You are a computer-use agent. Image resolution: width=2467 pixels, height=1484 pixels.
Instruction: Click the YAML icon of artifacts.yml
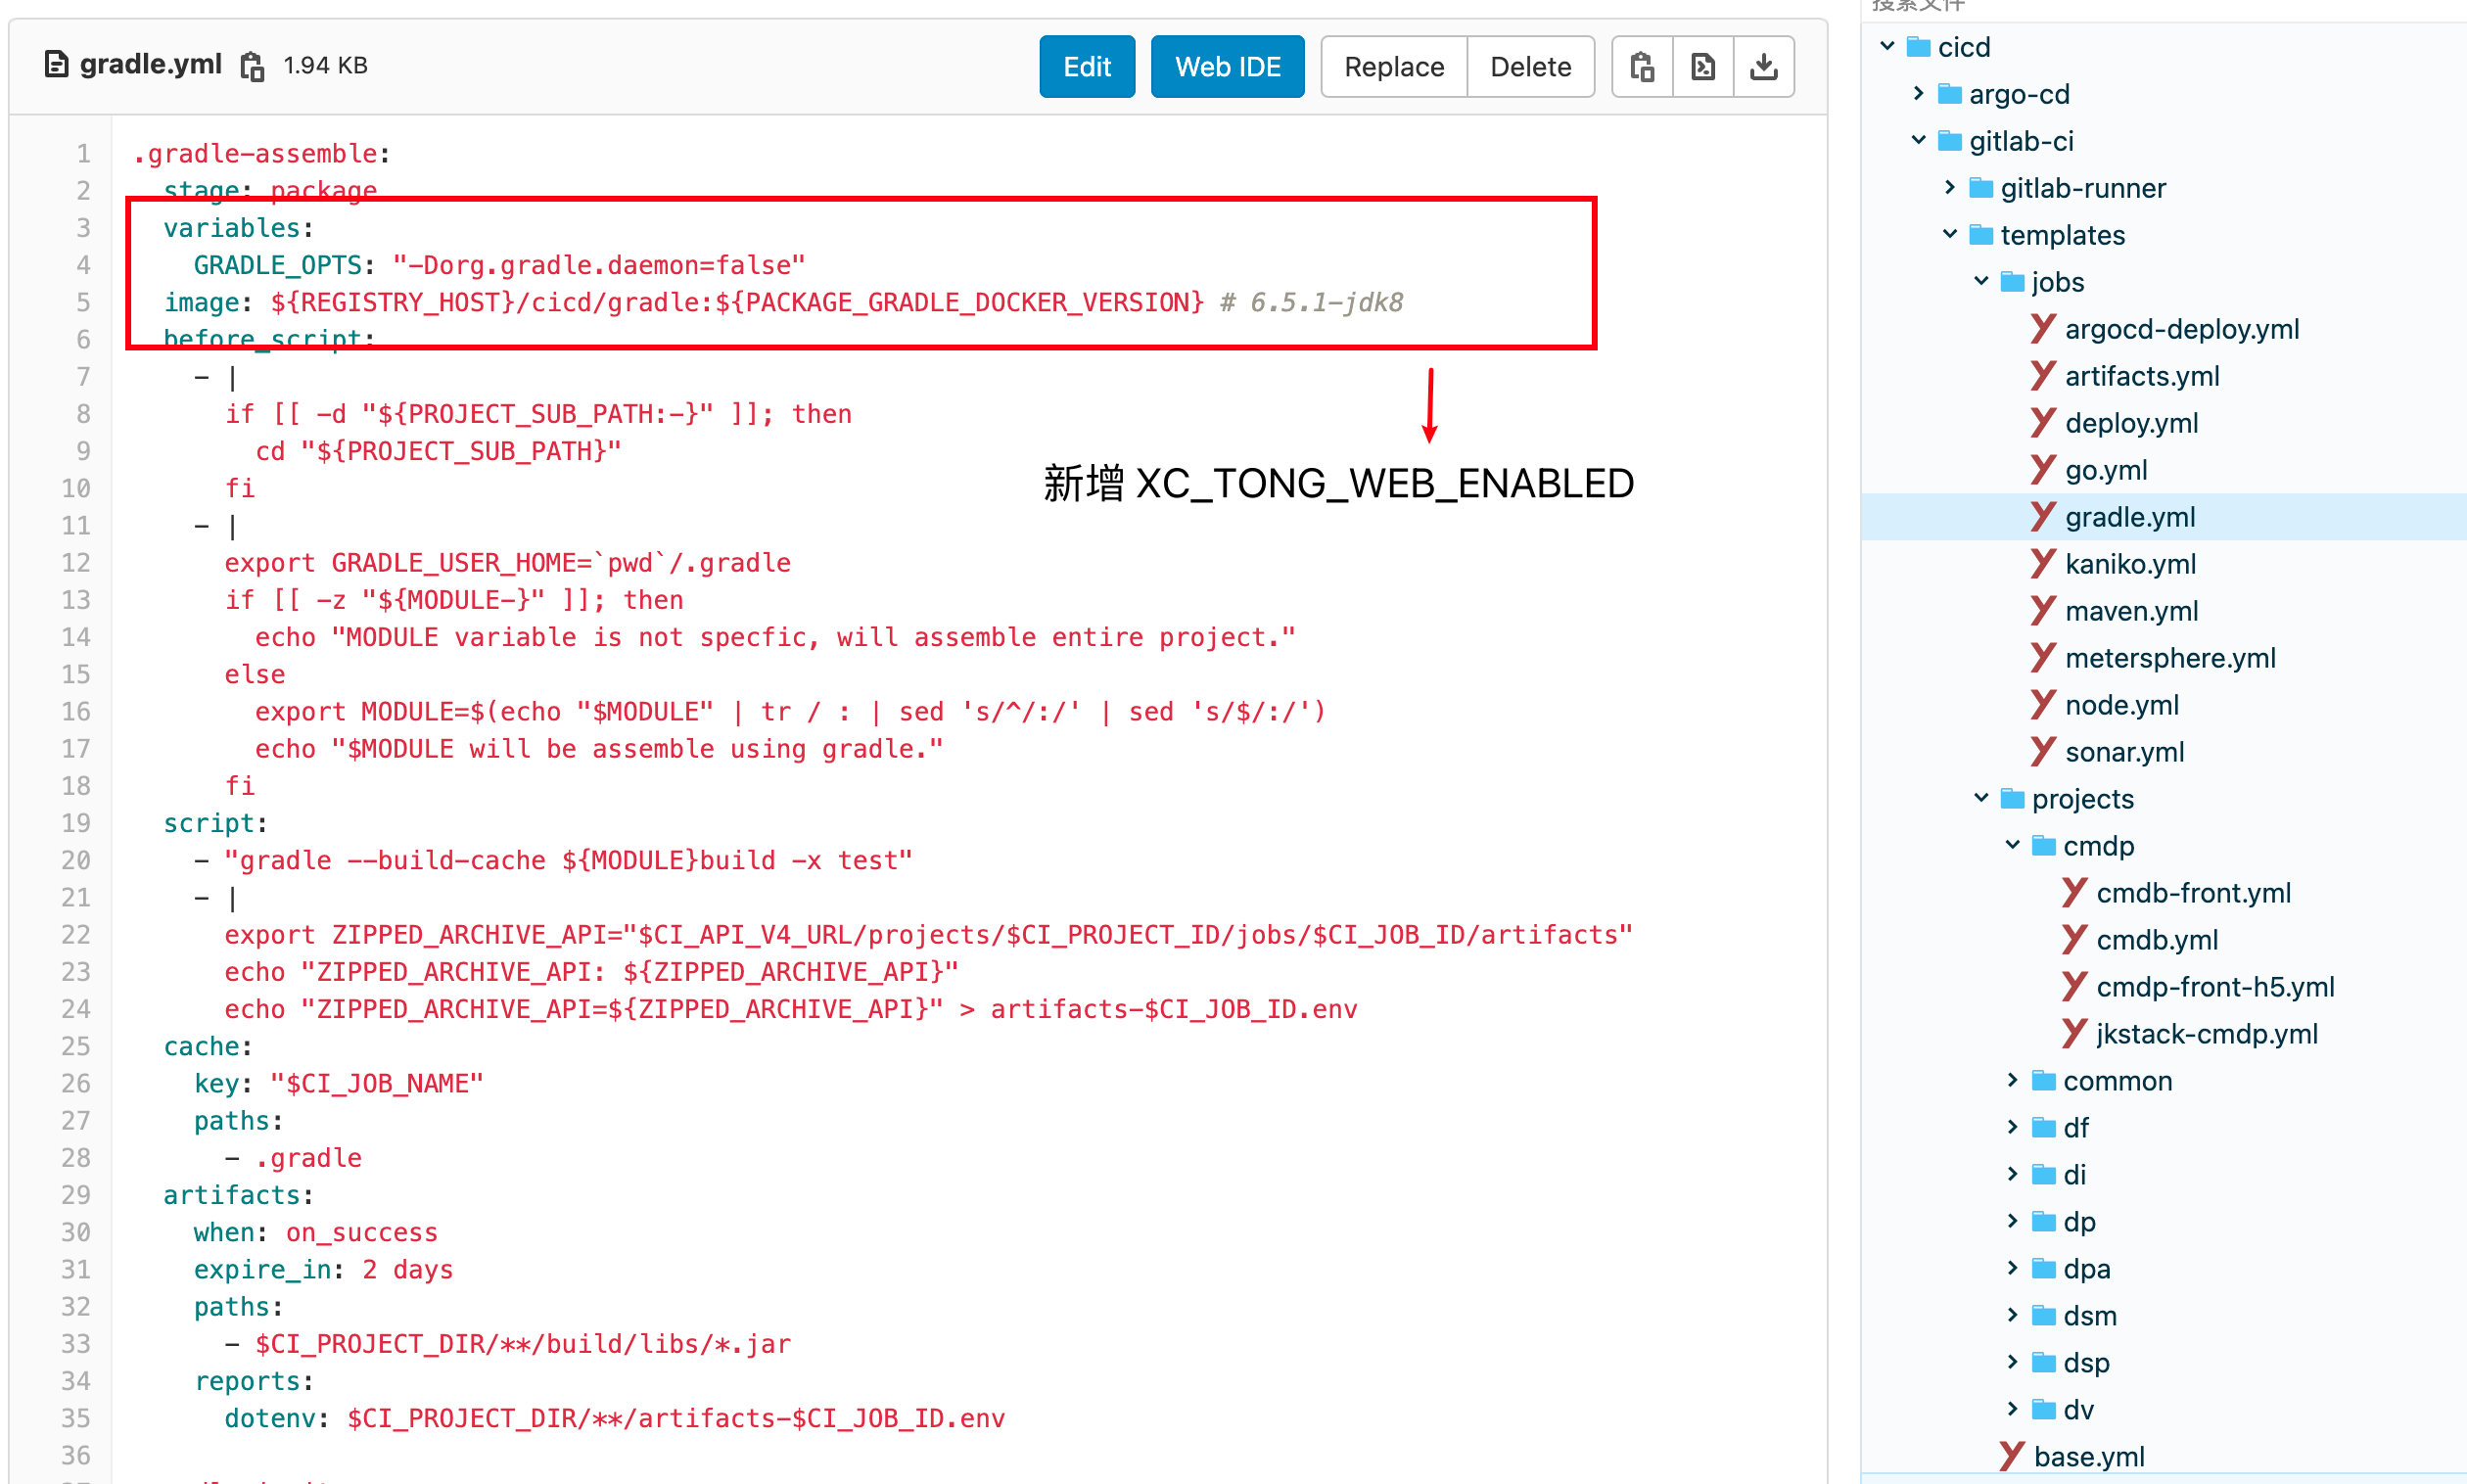(x=2043, y=375)
